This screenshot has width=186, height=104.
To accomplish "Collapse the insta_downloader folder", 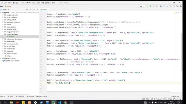I will (3, 34).
